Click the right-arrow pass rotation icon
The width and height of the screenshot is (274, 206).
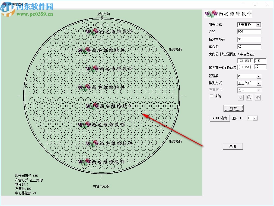coord(257,97)
